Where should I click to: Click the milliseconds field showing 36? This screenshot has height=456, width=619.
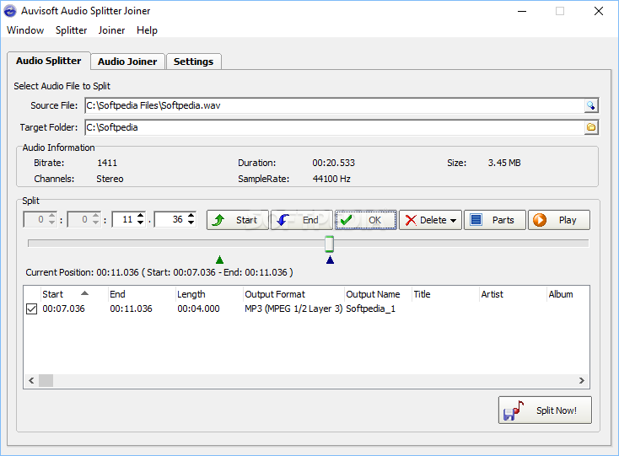[170, 219]
